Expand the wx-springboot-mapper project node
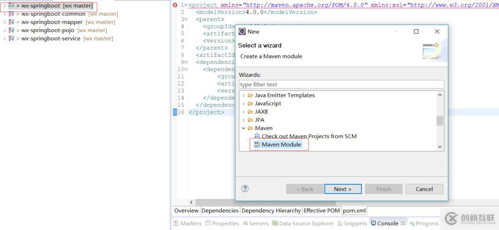The width and height of the screenshot is (499, 230). pos(4,22)
